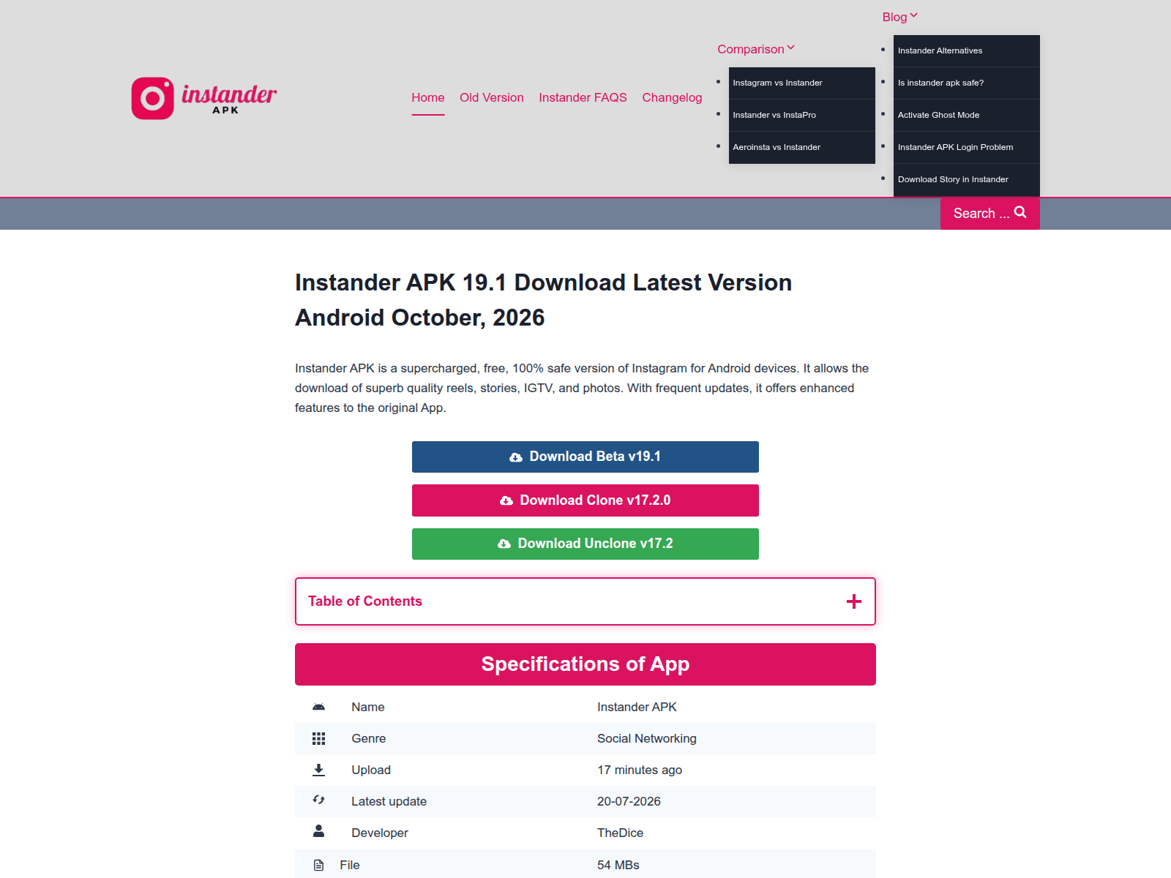Click the Table of Contents heading

[365, 601]
